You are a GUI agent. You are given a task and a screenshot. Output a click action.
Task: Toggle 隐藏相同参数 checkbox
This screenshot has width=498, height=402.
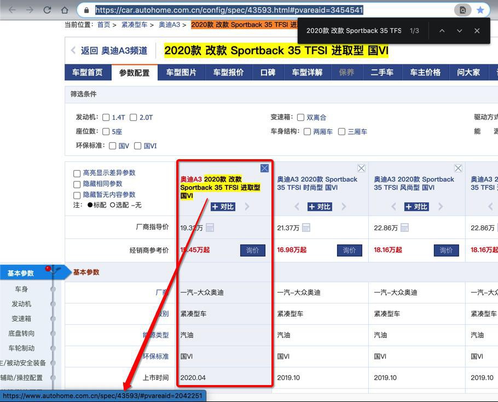pyautogui.click(x=77, y=184)
